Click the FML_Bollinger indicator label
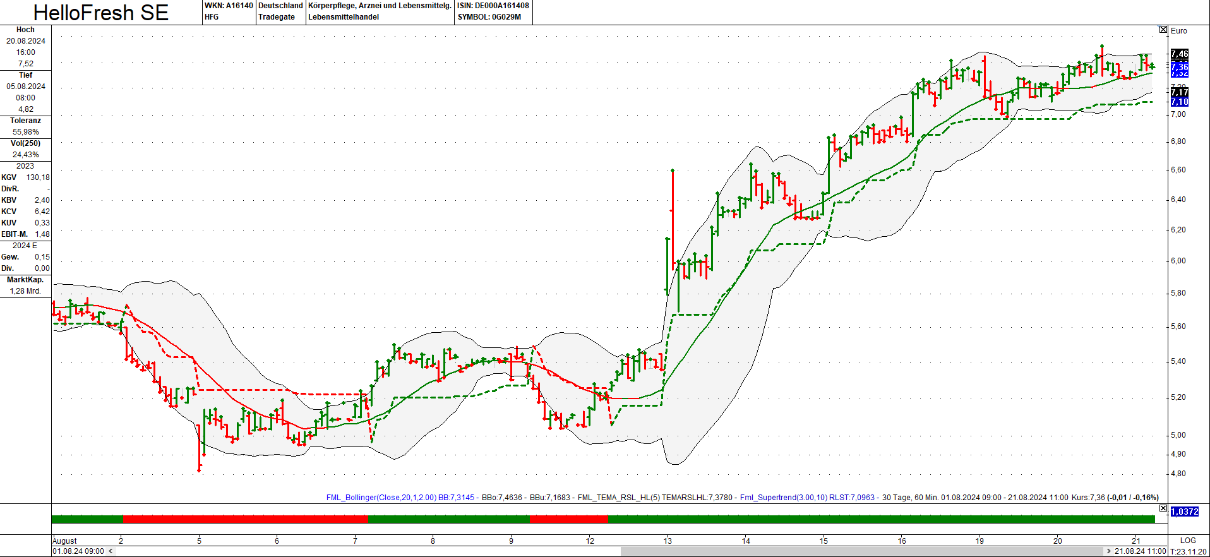Image resolution: width=1210 pixels, height=557 pixels. [x=381, y=498]
